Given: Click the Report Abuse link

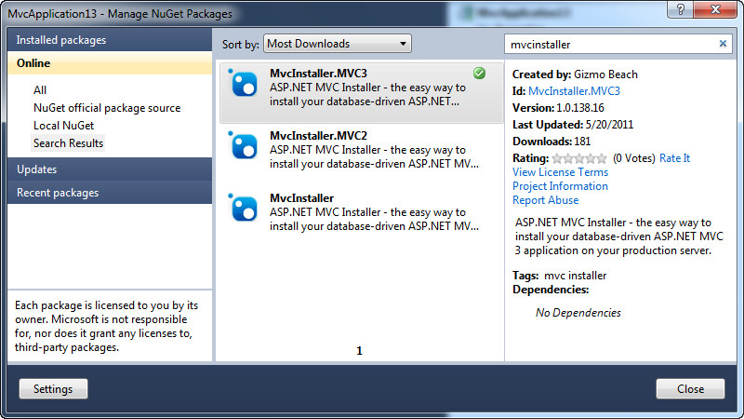Looking at the screenshot, I should click(x=546, y=200).
